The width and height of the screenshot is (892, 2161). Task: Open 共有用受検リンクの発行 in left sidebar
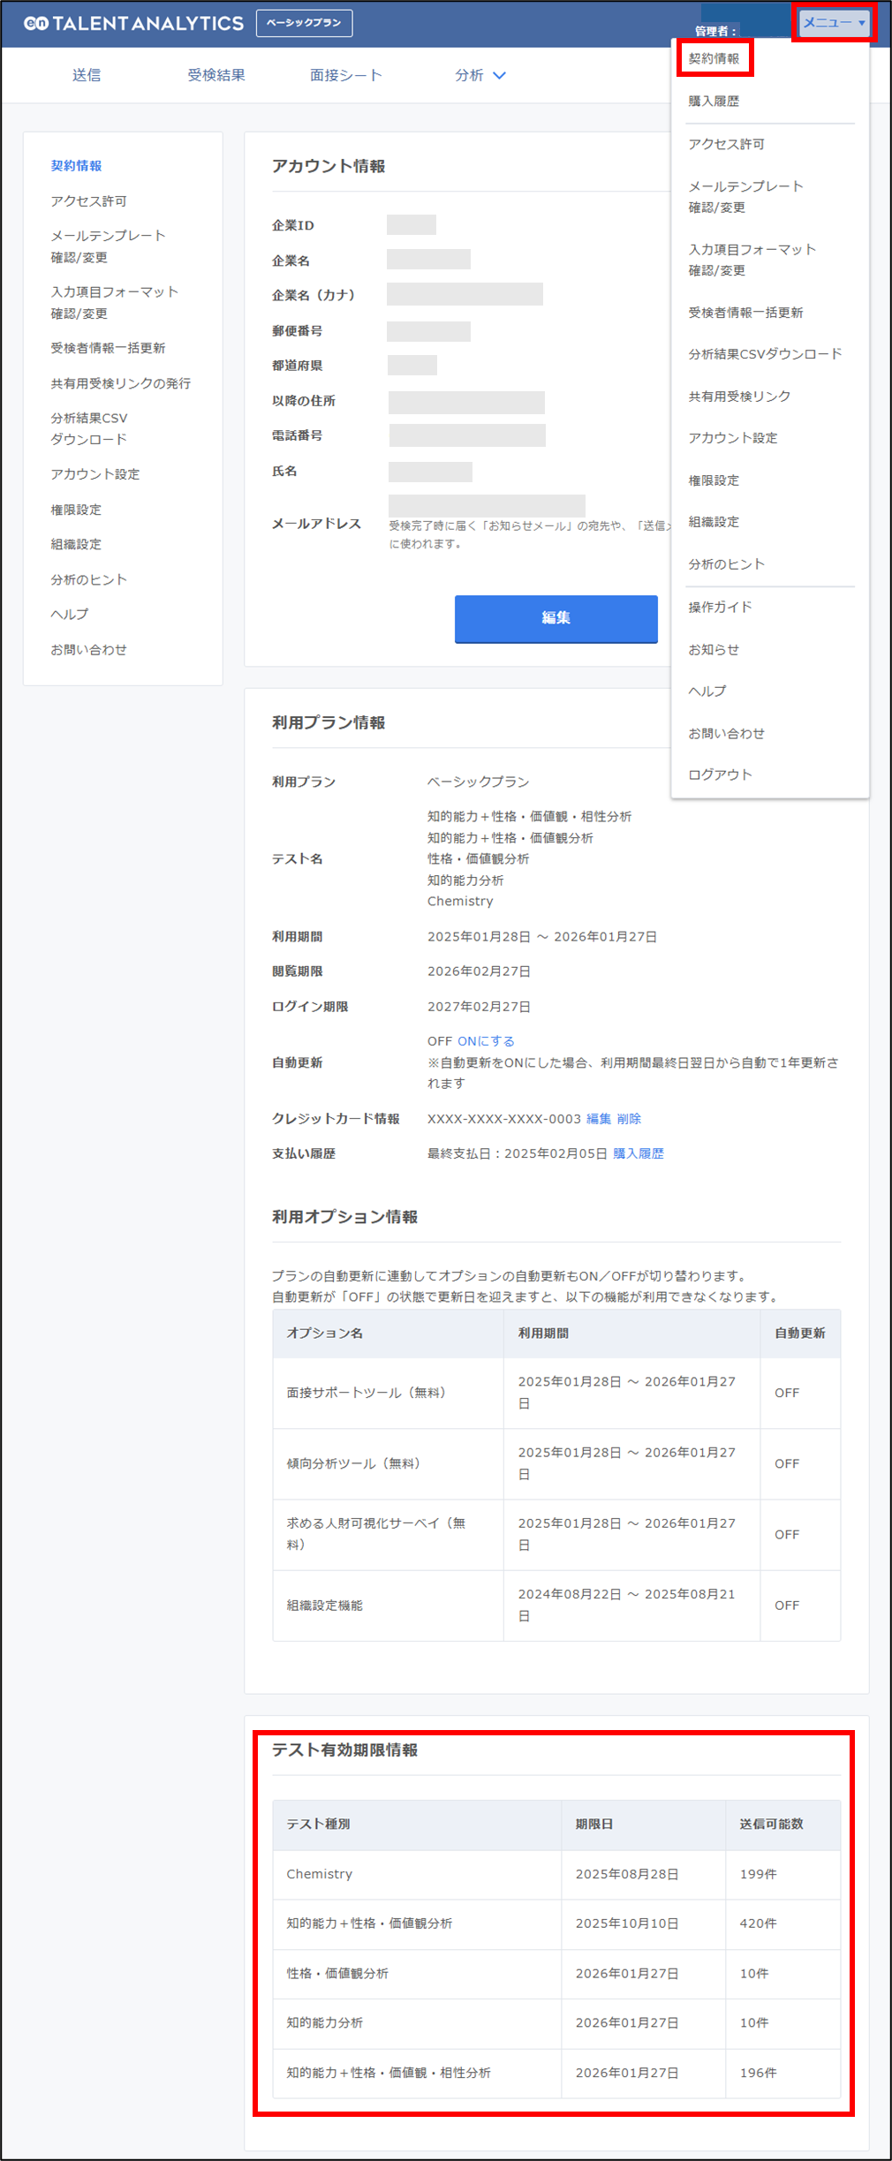tap(120, 383)
